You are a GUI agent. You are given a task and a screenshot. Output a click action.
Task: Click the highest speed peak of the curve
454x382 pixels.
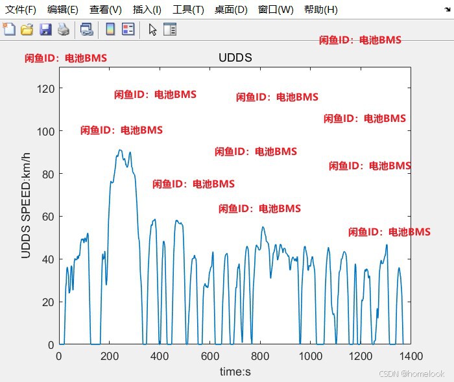click(120, 150)
